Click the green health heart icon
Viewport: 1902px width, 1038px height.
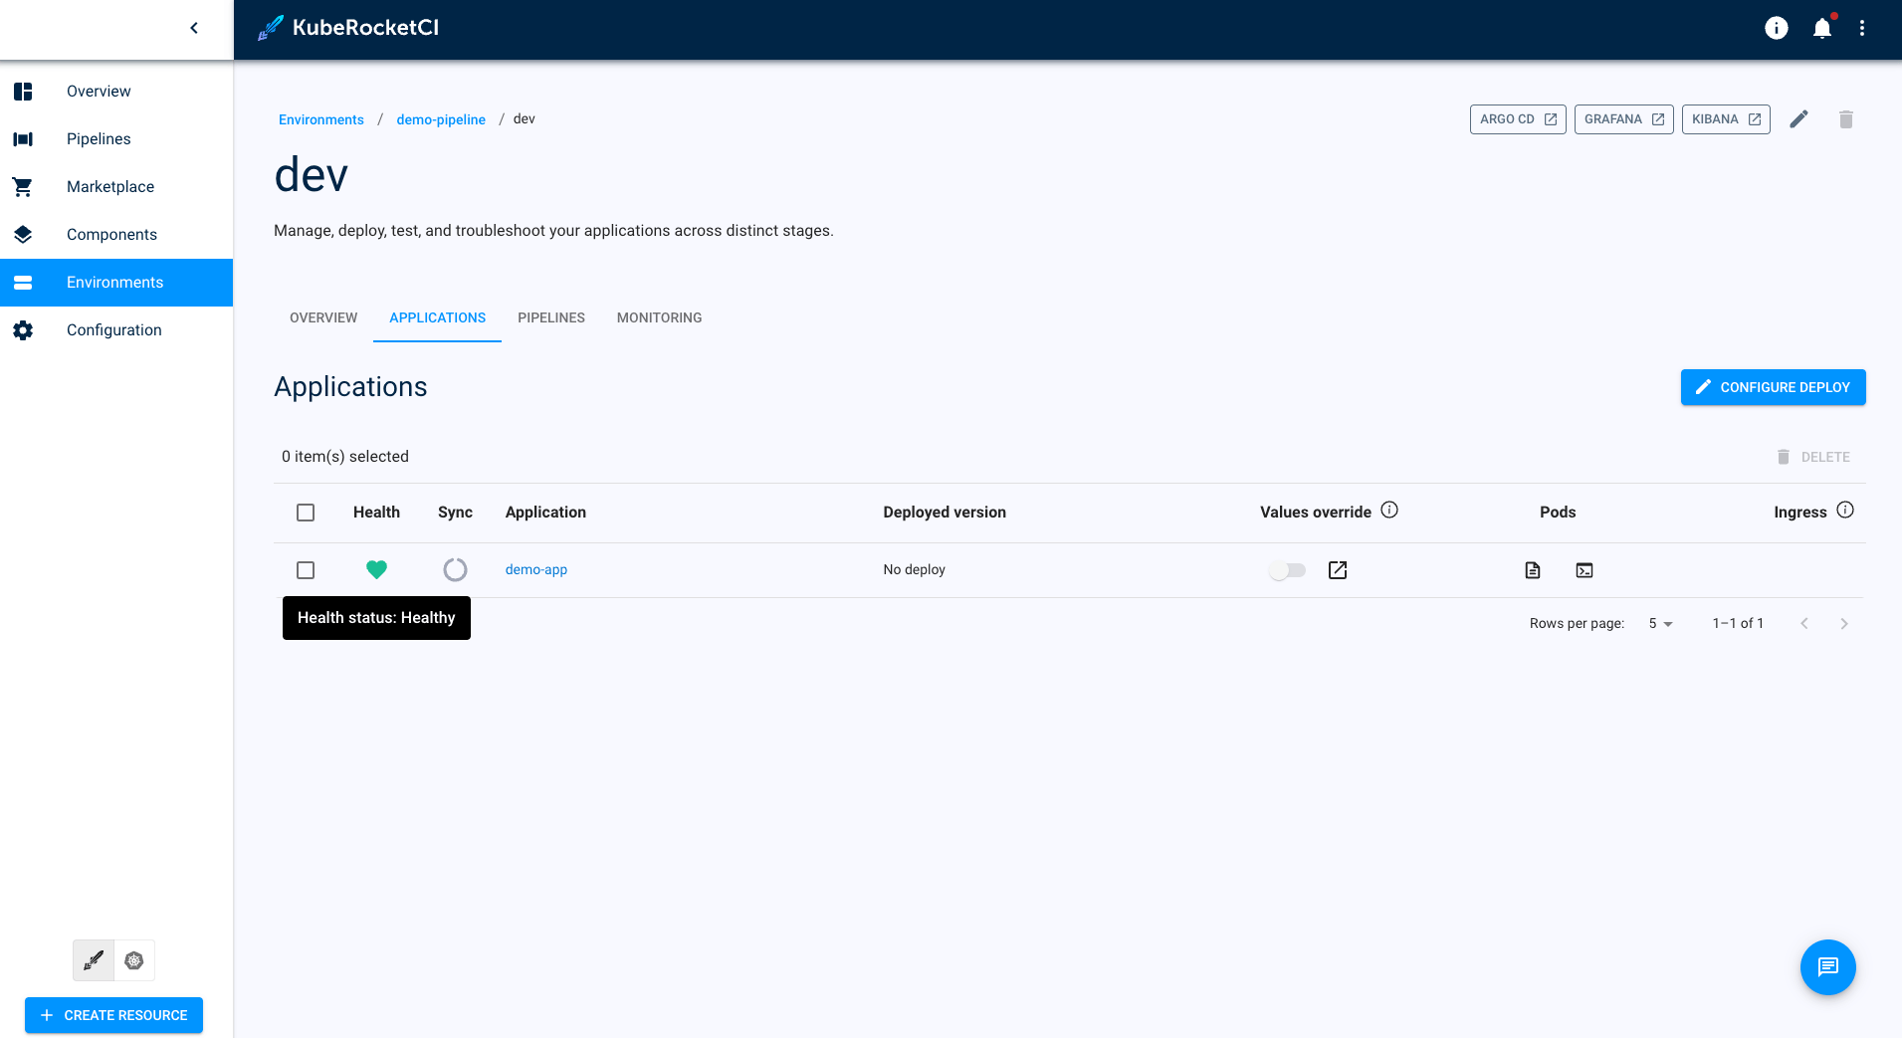click(376, 569)
